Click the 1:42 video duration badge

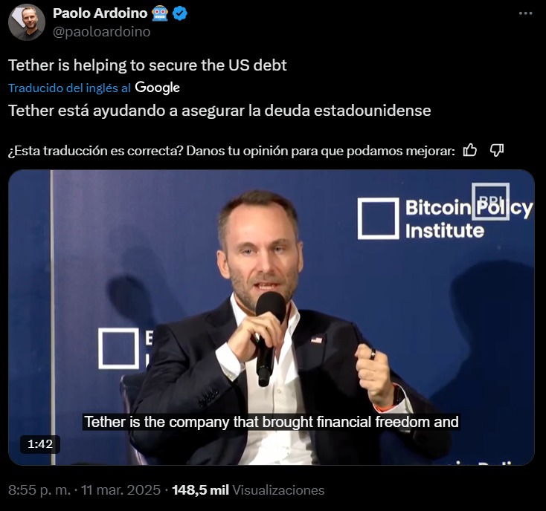(40, 444)
